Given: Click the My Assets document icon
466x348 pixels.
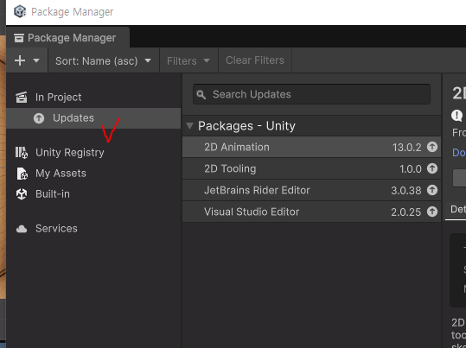Looking at the screenshot, I should pyautogui.click(x=22, y=174).
